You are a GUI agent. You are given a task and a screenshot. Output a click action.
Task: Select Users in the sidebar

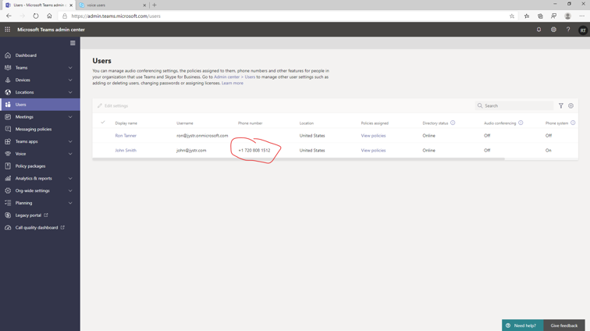pyautogui.click(x=40, y=105)
